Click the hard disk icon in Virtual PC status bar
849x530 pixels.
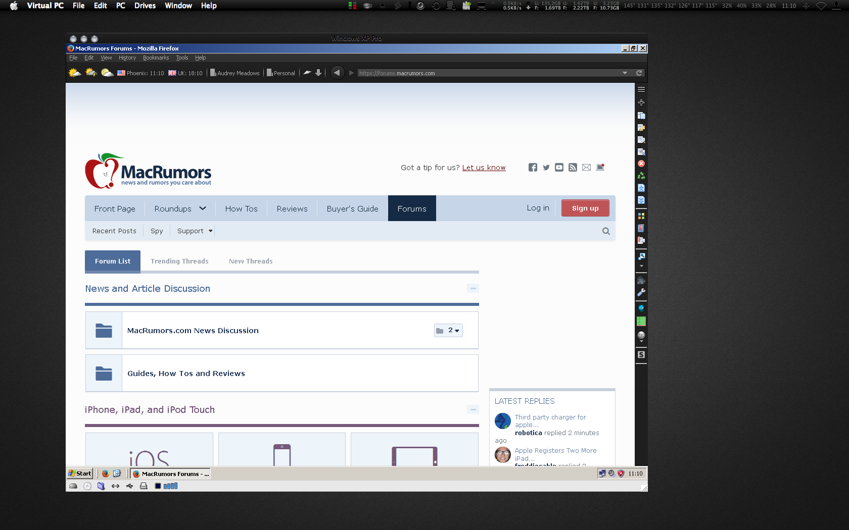[73, 486]
